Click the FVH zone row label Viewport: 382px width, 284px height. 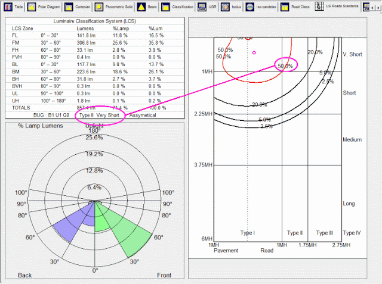[17, 57]
